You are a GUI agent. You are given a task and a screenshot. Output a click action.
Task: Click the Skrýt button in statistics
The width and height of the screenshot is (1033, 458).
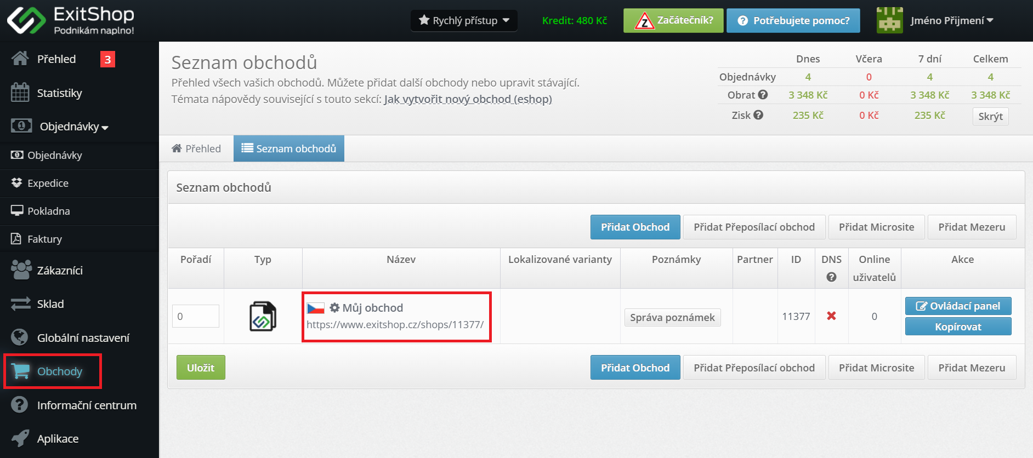point(990,116)
